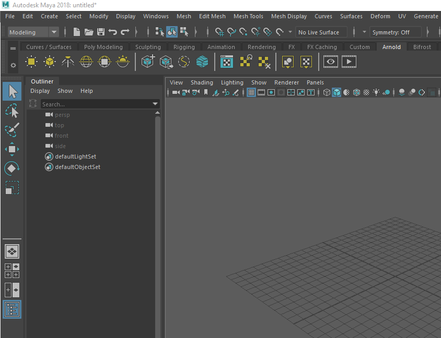Viewport: 441px width, 338px height.
Task: Activate the Move tool
Action: [x=12, y=149]
